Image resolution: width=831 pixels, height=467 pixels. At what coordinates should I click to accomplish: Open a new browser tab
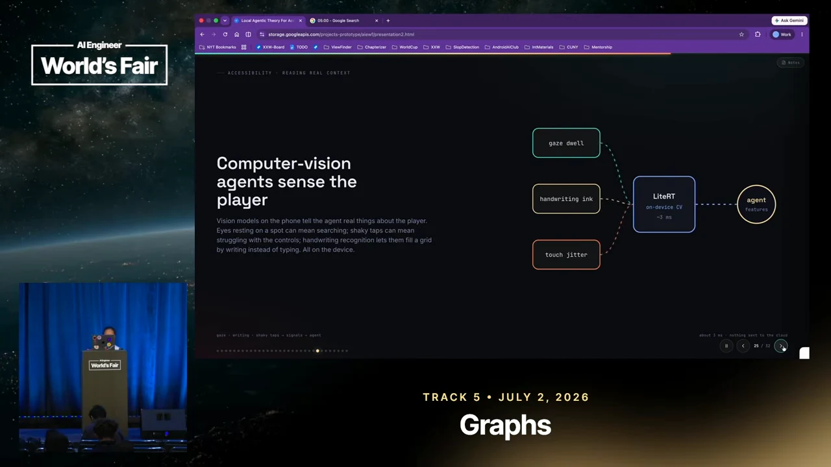point(388,21)
